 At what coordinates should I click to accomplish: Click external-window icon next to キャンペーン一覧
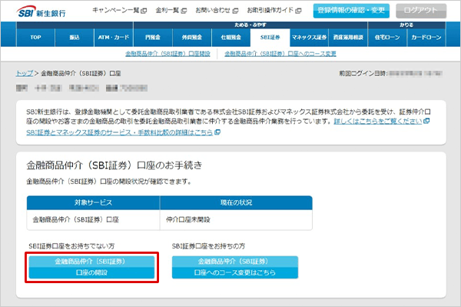coord(144,11)
